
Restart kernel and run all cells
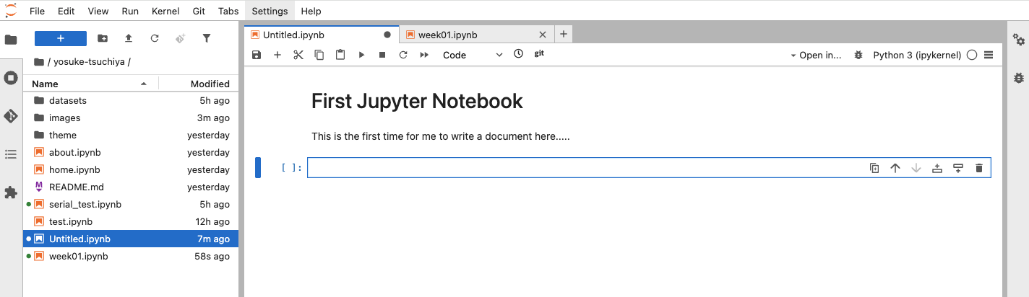pos(424,55)
